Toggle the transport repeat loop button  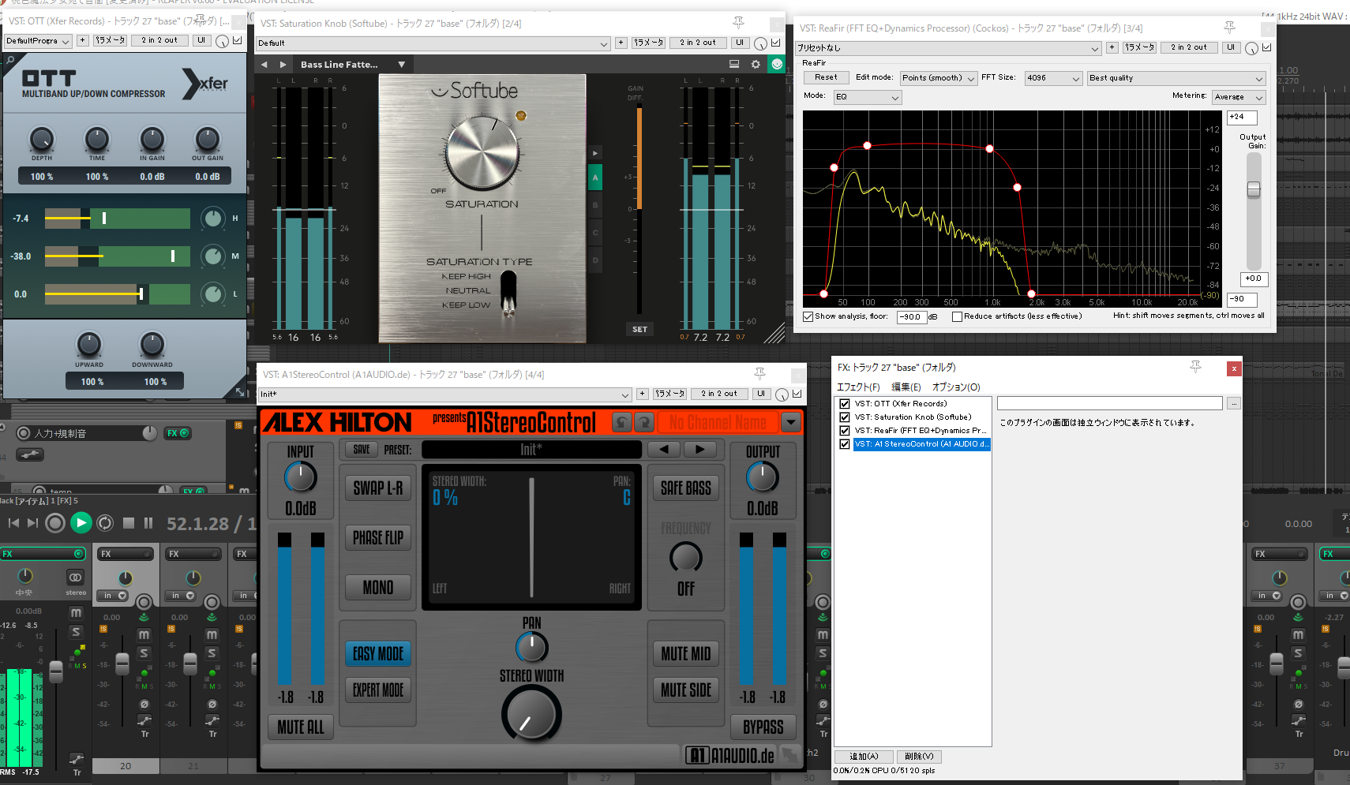(x=105, y=522)
